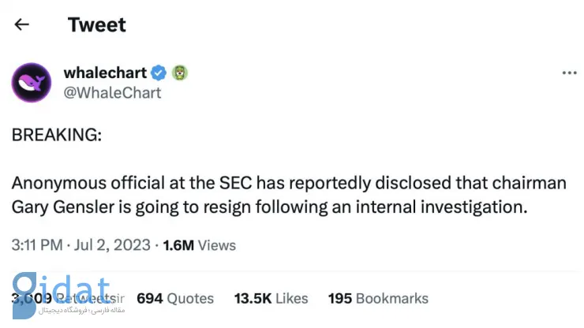Click the green dog affiliate badge
Image resolution: width=584 pixels, height=328 pixels.
(x=180, y=73)
